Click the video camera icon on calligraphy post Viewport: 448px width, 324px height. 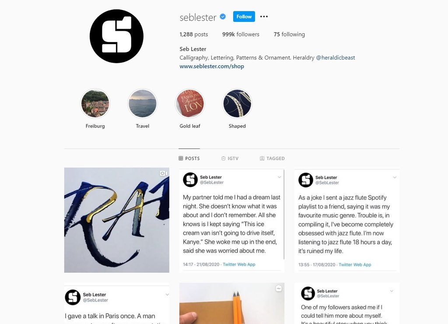164,173
